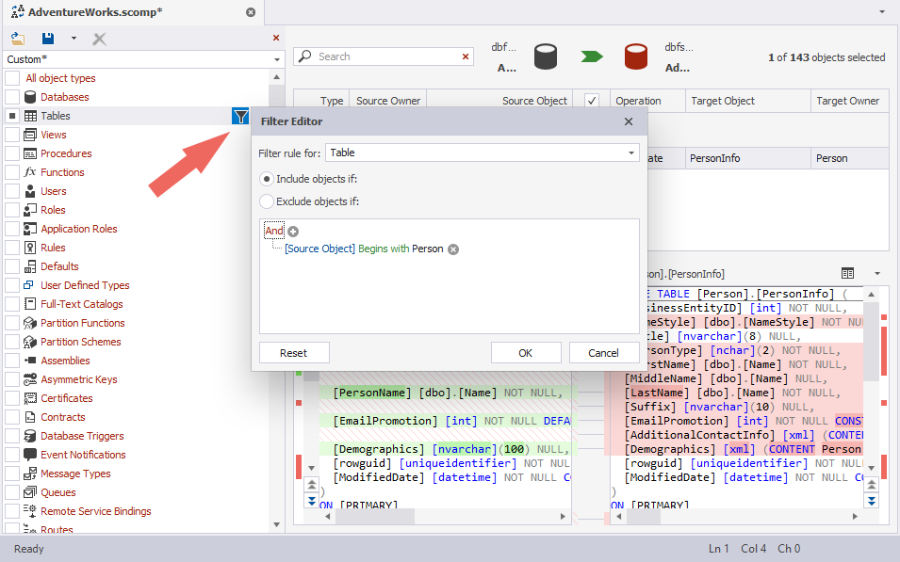This screenshot has width=900, height=562.
Task: Click the source database black cylinder icon
Action: (x=546, y=56)
